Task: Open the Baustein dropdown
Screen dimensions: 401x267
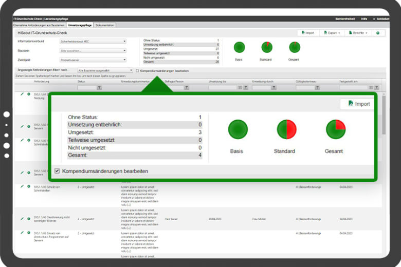Action: pos(93,51)
